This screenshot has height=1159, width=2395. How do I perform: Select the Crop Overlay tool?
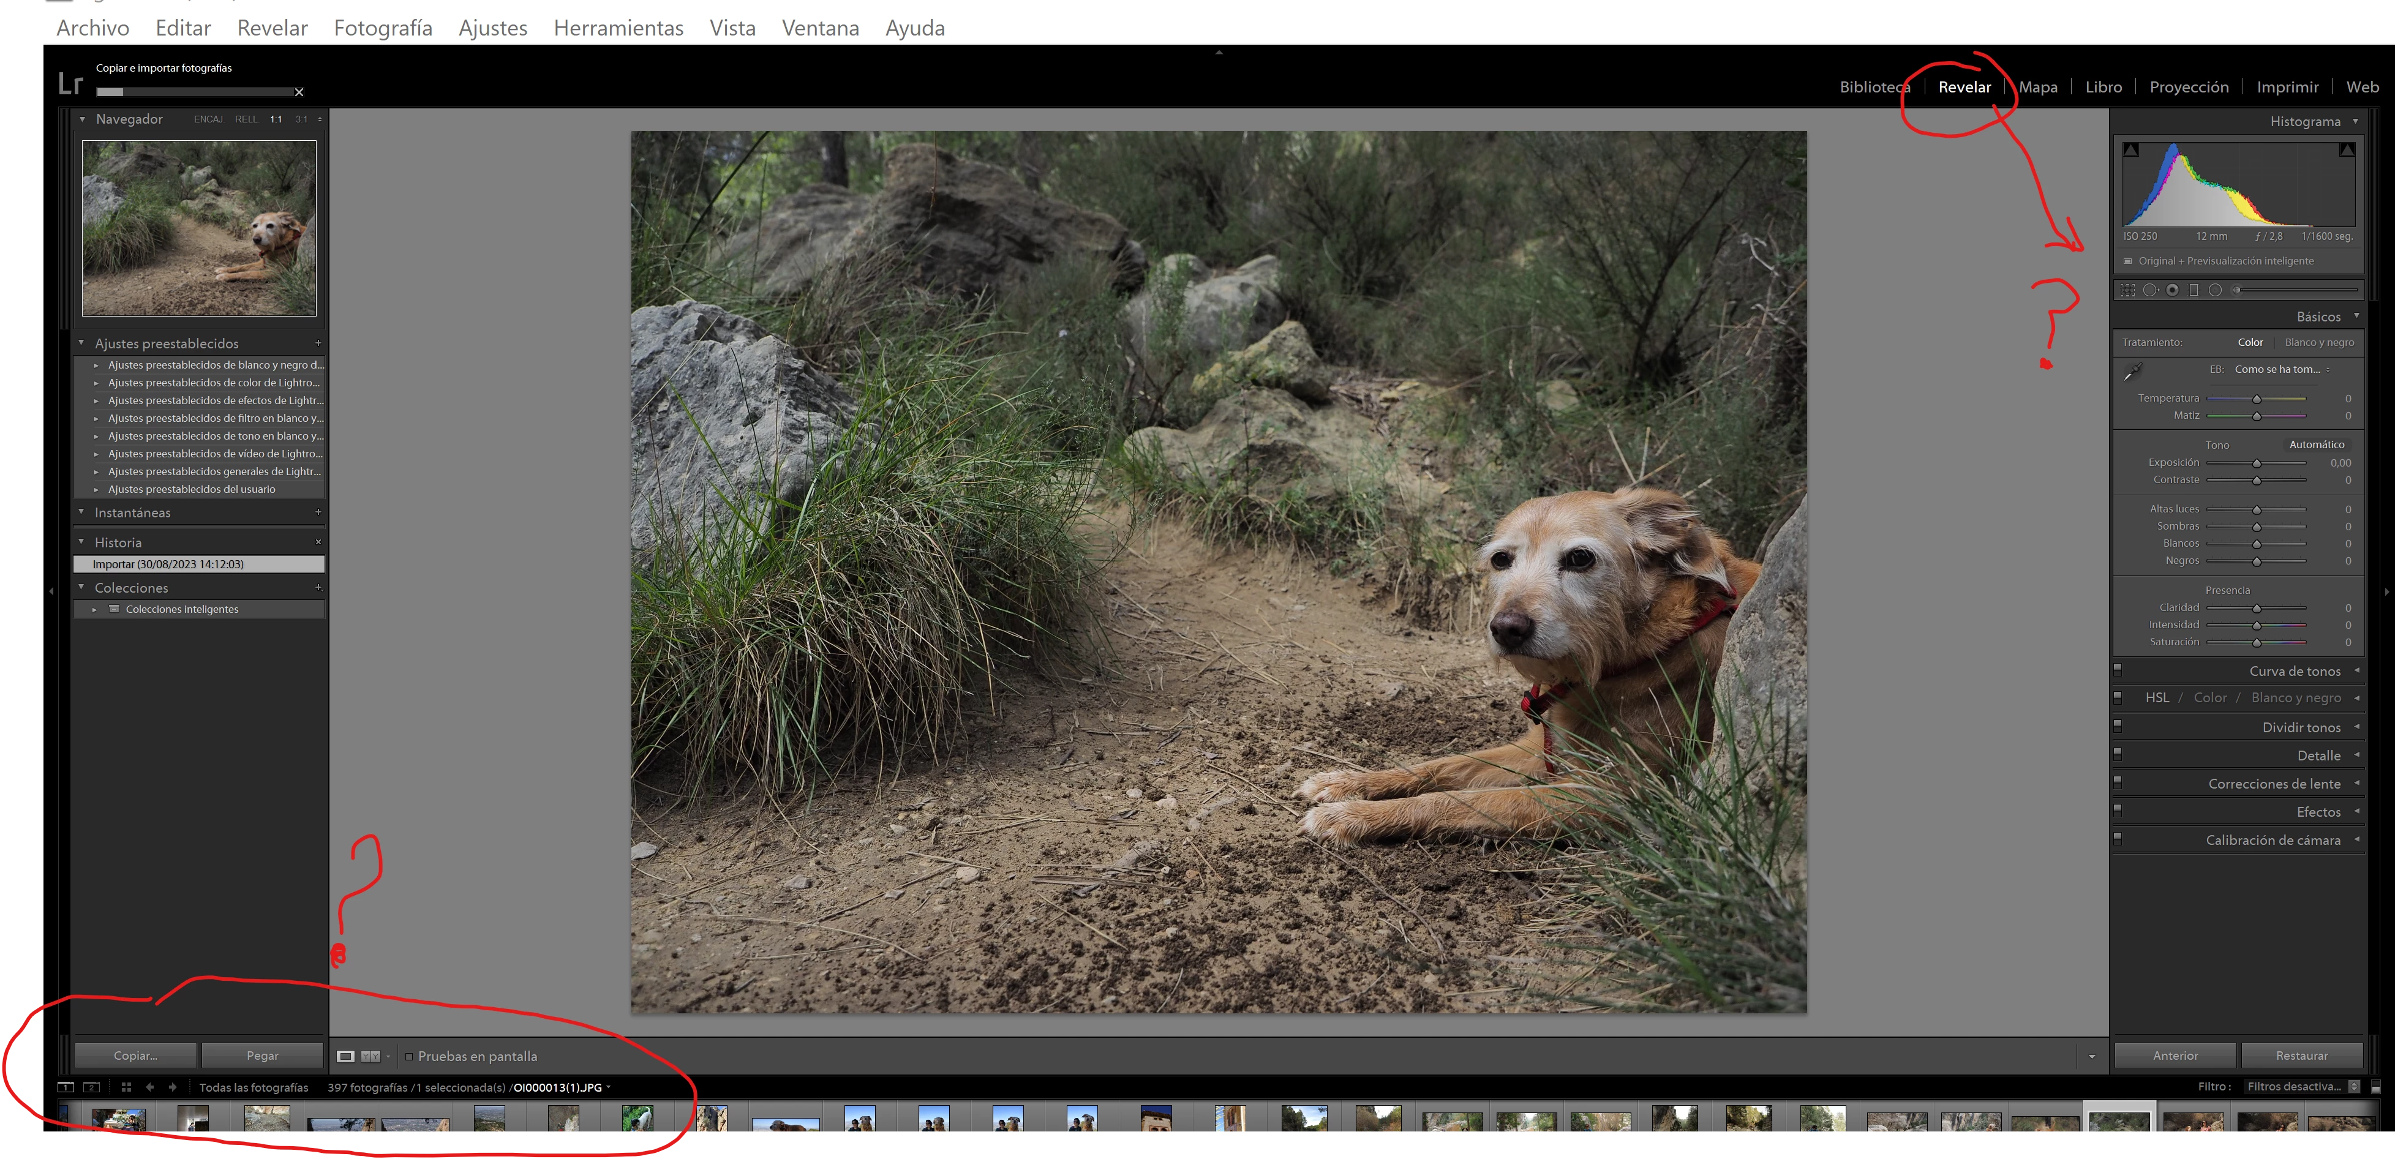[x=2127, y=291]
